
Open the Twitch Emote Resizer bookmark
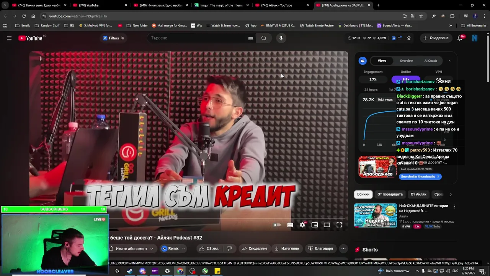click(x=317, y=26)
